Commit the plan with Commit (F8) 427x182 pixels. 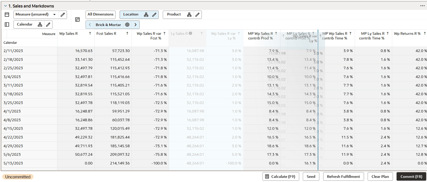(411, 176)
